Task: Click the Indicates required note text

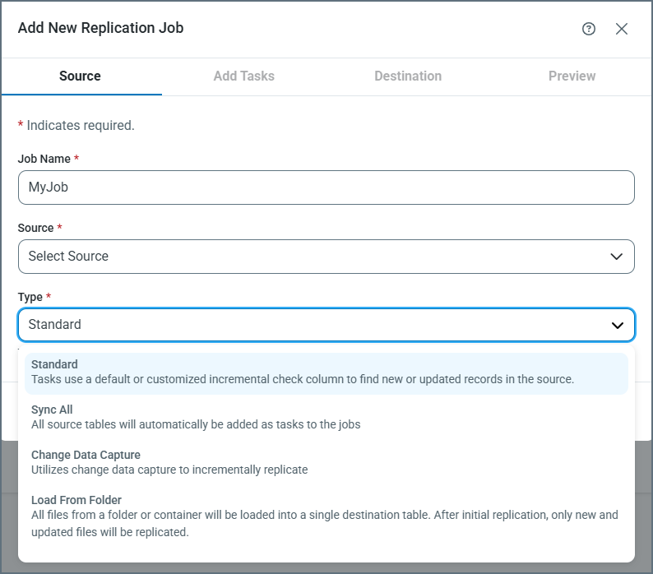Action: click(x=80, y=126)
